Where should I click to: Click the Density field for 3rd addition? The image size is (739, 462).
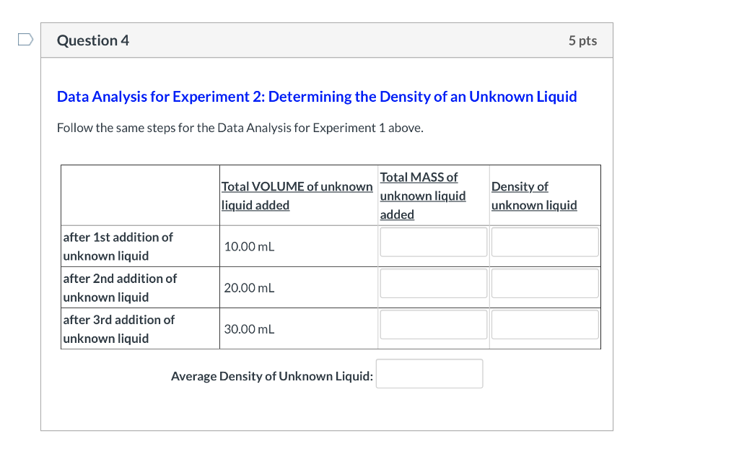coord(545,324)
